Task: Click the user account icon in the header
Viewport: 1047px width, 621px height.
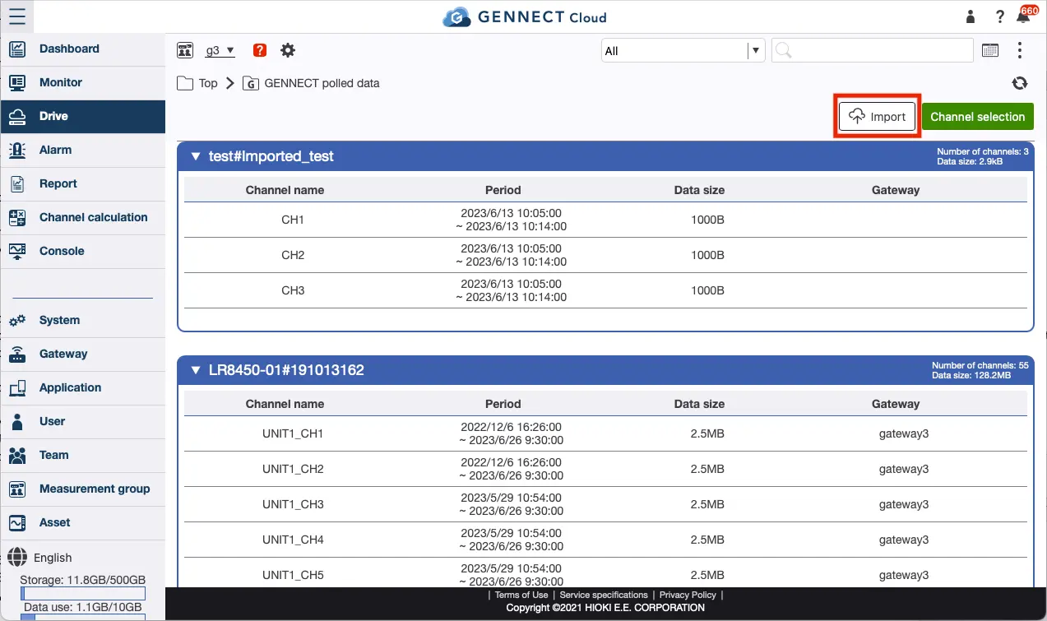Action: (969, 16)
